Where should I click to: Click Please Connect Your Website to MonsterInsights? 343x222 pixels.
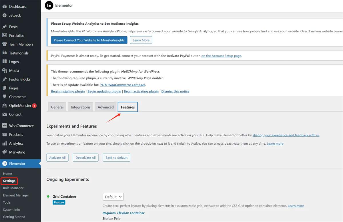89,40
